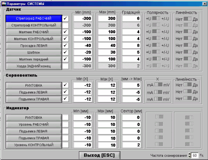The image size is (208, 160).
Task: Uncheck the Маятник РАБОЧИЙ checkbox
Action: [x=65, y=32]
